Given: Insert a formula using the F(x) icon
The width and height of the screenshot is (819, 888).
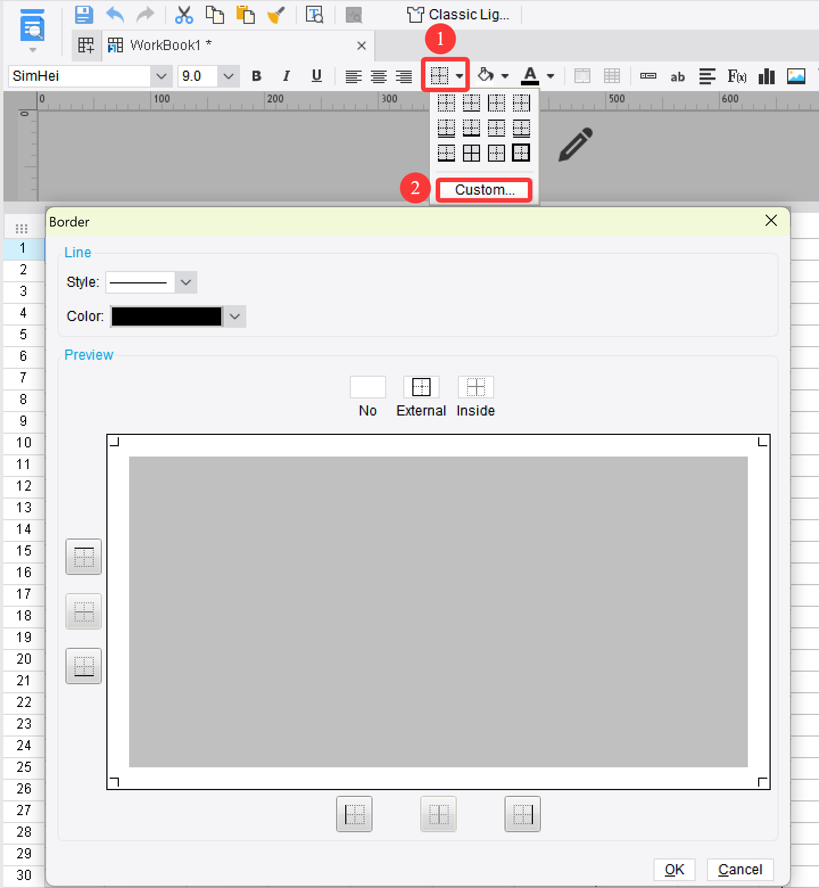Looking at the screenshot, I should (738, 76).
